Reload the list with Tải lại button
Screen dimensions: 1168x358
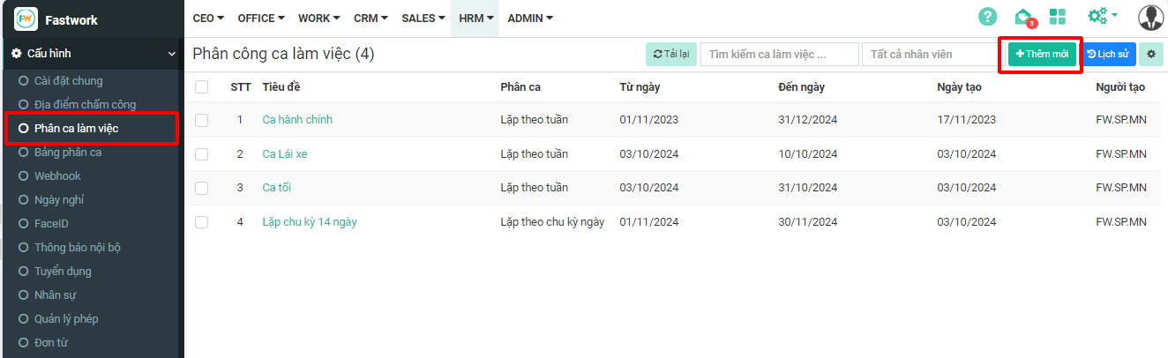[x=670, y=55]
